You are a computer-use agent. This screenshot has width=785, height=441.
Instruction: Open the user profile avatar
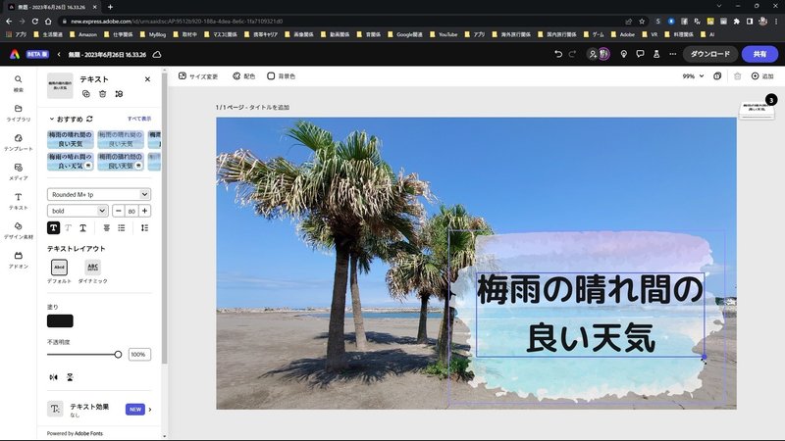[604, 54]
